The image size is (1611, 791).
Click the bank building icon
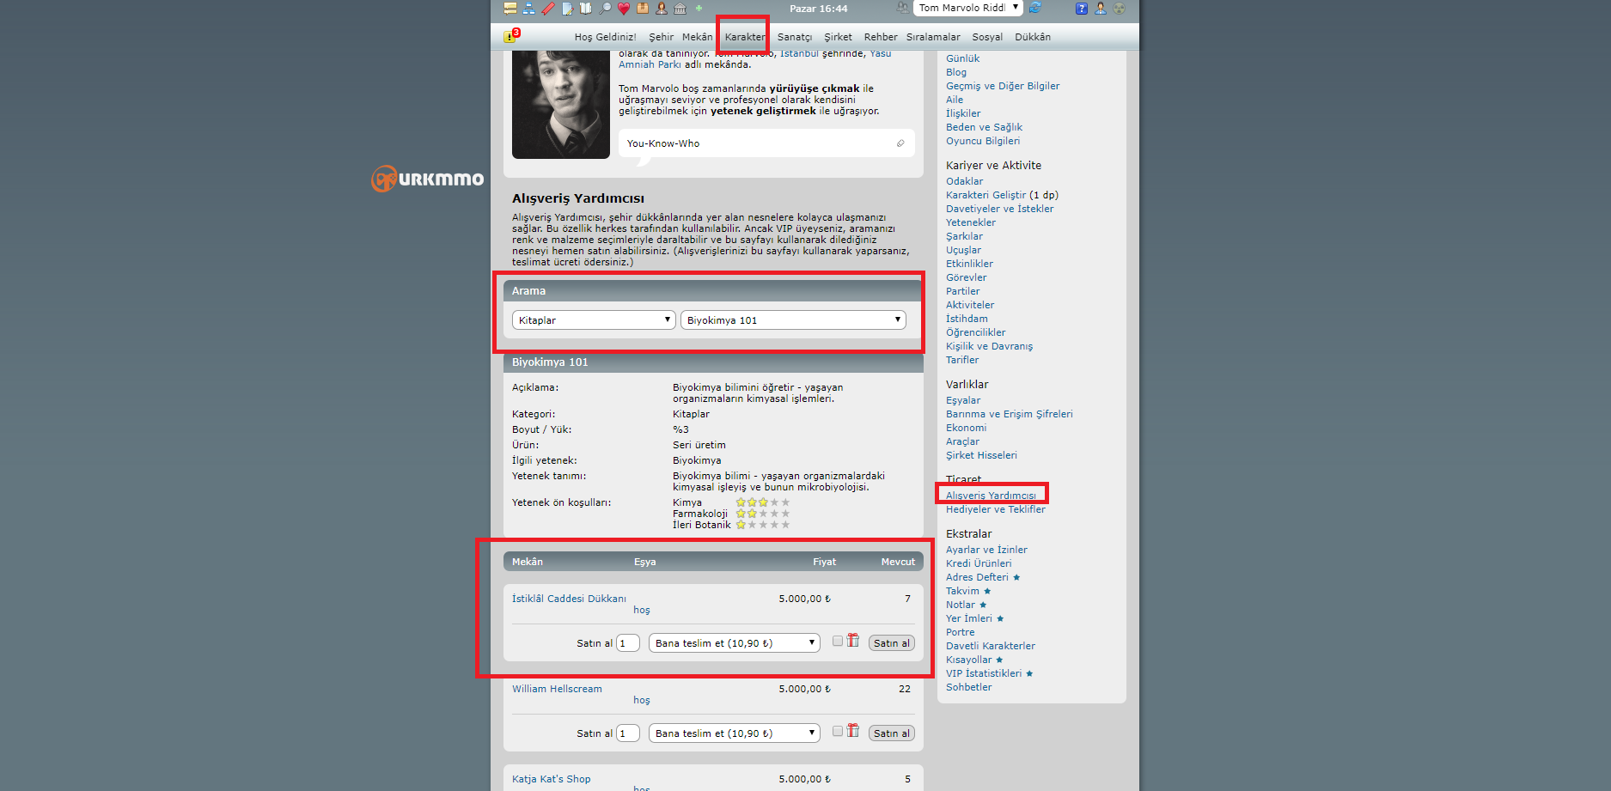point(680,9)
